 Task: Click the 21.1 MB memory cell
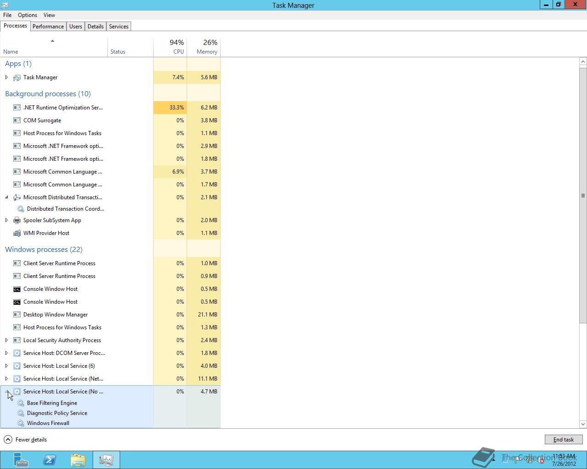click(204, 315)
